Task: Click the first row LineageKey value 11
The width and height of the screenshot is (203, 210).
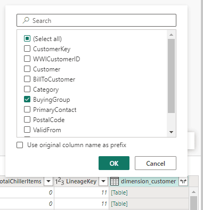Action: 104,192
